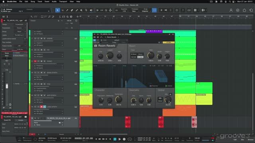The height and width of the screenshot is (143, 255).
Task: Toggle Snap to grid button
Action: 154,10
